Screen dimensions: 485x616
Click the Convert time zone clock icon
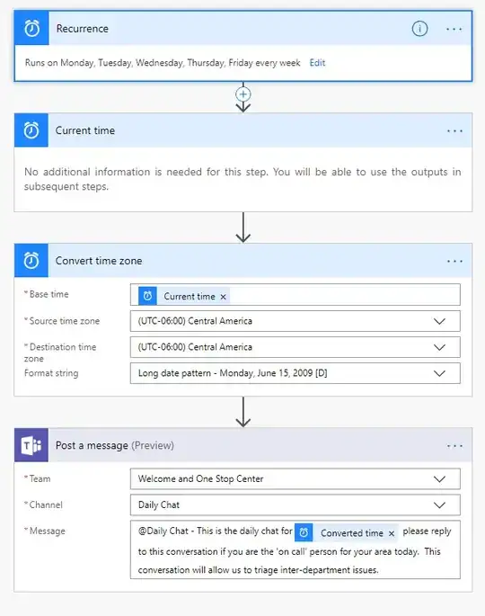coord(31,261)
